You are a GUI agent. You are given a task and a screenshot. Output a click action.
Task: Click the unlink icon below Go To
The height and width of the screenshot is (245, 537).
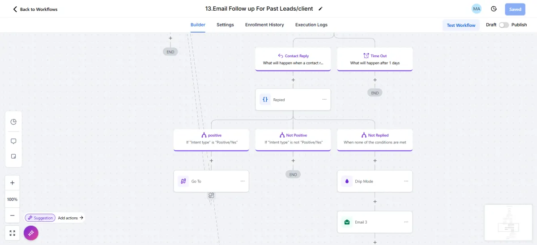tap(211, 195)
